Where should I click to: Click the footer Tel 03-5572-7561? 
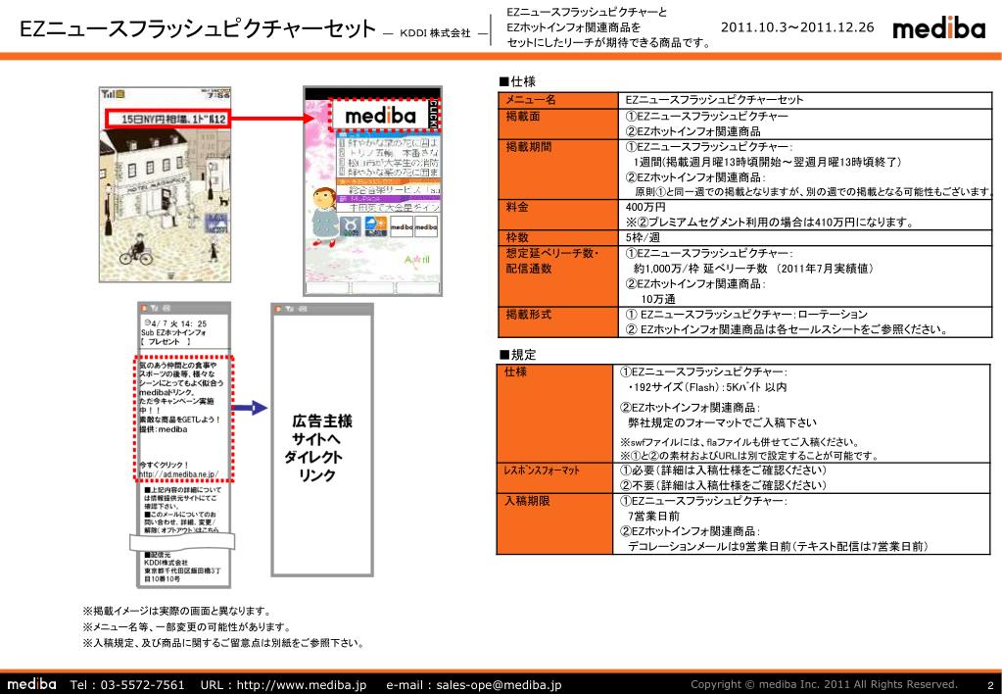[x=126, y=685]
